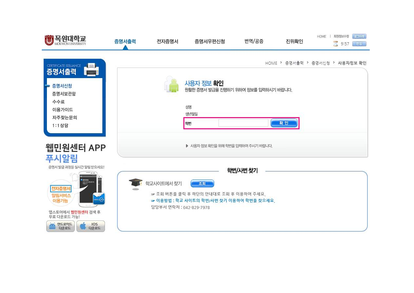
Task: Click the user information people icon
Action: click(172, 85)
